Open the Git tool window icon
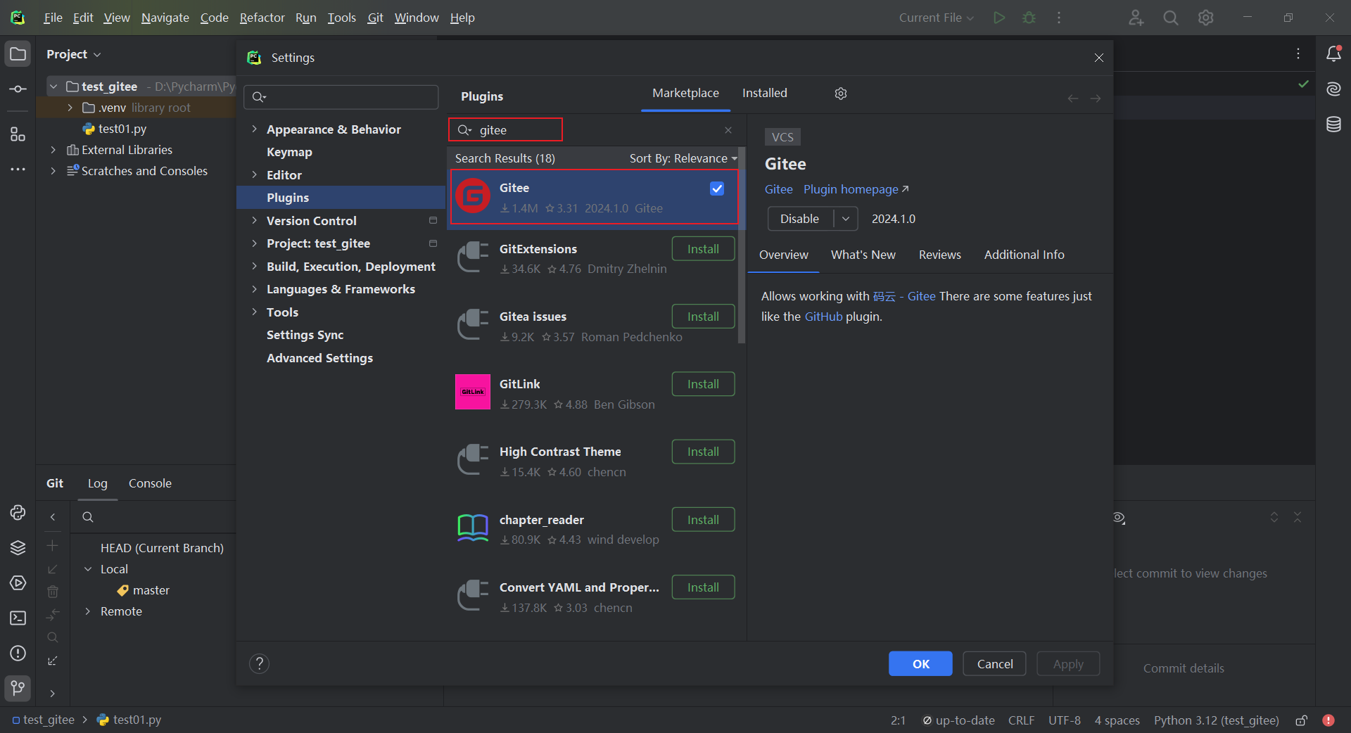Viewport: 1351px width, 733px height. pyautogui.click(x=18, y=687)
